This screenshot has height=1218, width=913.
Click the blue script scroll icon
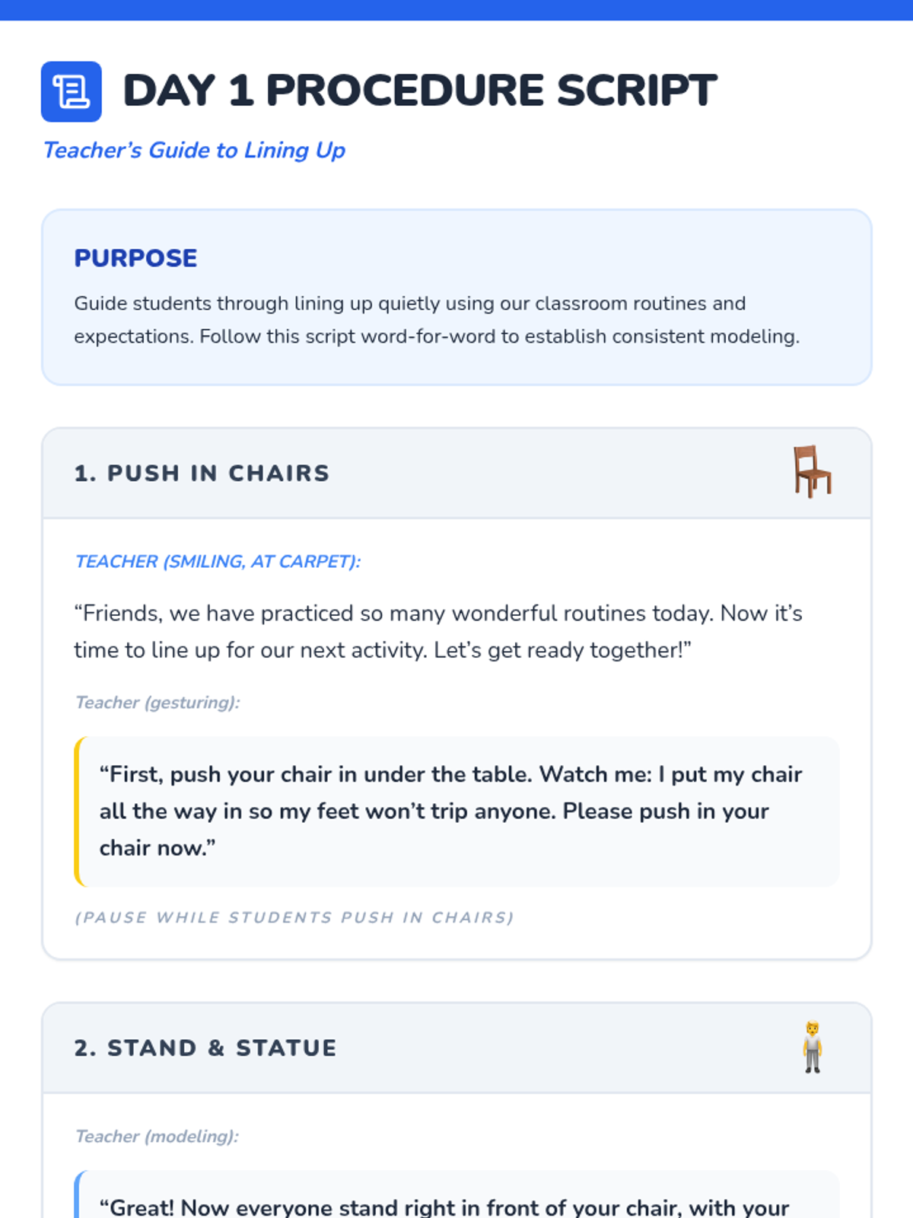click(x=71, y=91)
